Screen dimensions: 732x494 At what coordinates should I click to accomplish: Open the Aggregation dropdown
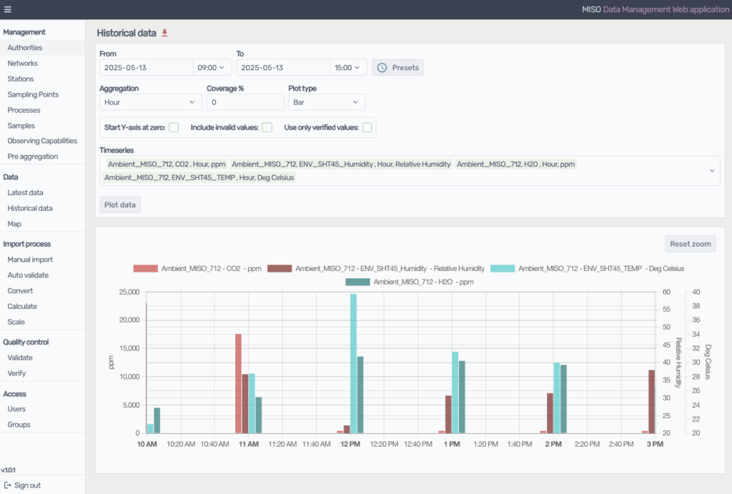[x=149, y=102]
